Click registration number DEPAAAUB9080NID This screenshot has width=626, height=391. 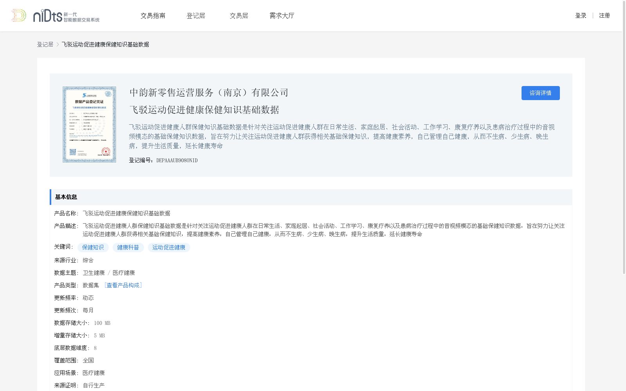(177, 160)
